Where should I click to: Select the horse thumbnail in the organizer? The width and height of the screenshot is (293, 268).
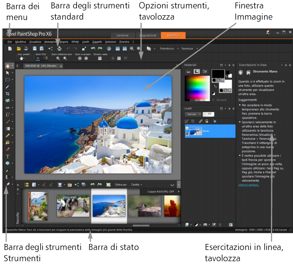point(73,206)
